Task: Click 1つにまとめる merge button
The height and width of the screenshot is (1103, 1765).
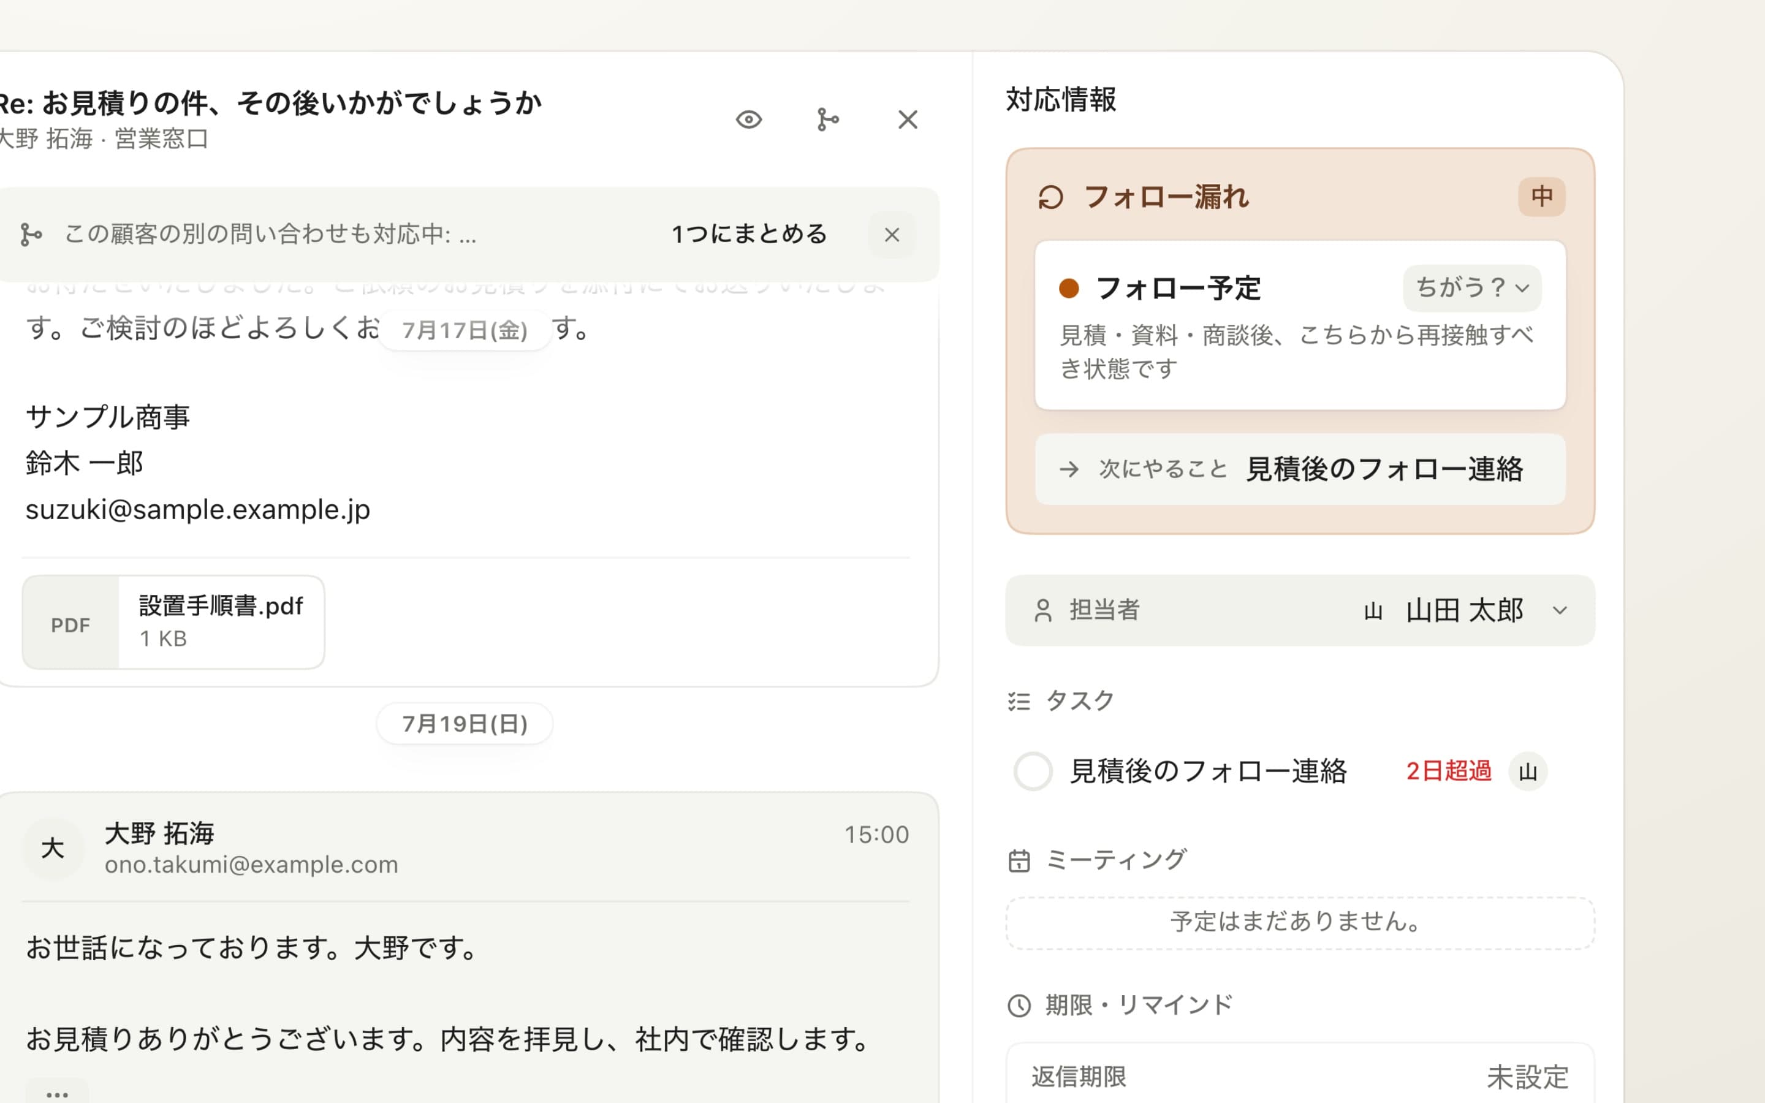Action: 749,234
